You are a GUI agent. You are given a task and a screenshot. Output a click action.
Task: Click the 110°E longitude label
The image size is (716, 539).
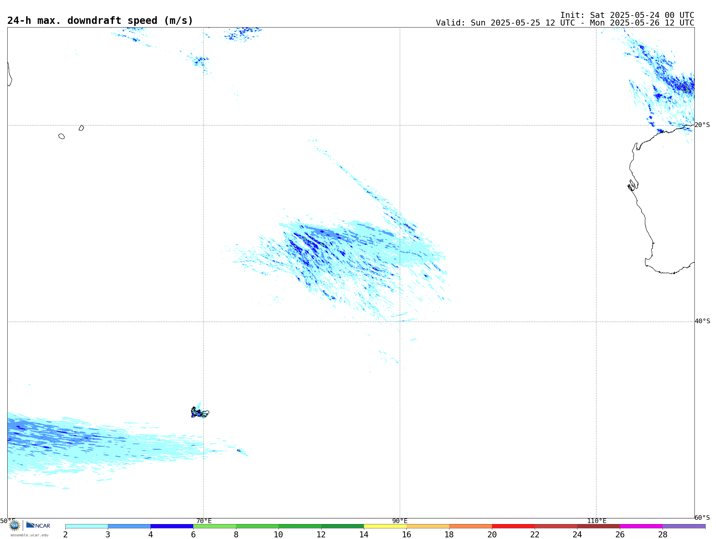point(597,521)
